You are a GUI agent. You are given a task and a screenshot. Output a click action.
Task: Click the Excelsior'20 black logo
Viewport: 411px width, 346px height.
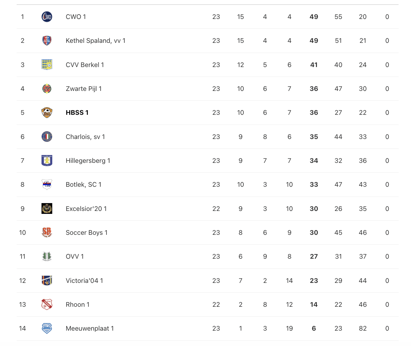[47, 209]
